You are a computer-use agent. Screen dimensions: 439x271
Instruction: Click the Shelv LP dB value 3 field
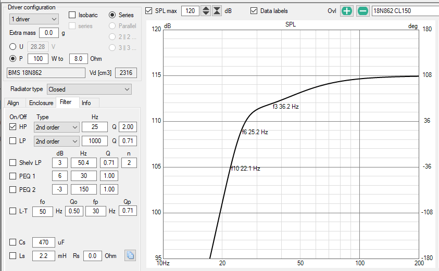60,163
